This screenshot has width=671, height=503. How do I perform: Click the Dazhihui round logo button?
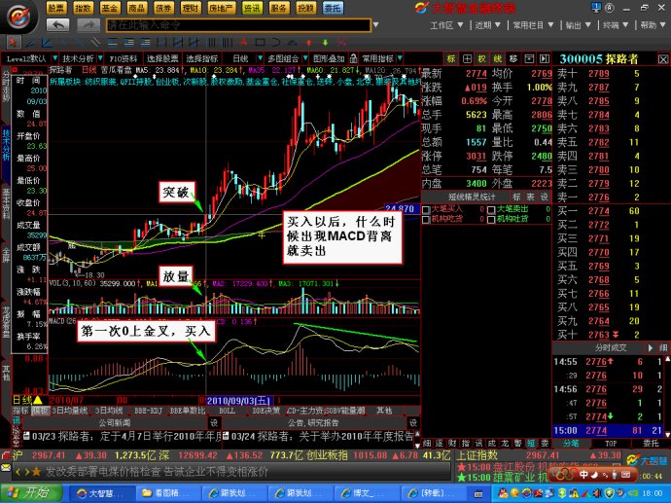(18, 18)
